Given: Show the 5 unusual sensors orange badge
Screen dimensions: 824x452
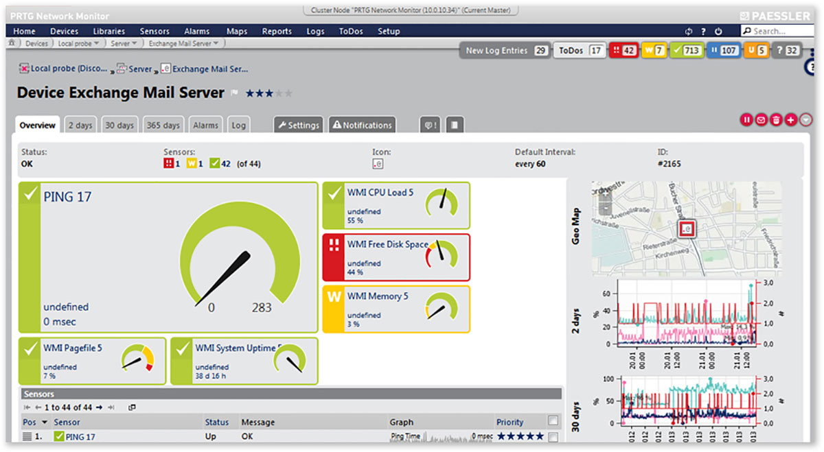Looking at the screenshot, I should coord(756,51).
